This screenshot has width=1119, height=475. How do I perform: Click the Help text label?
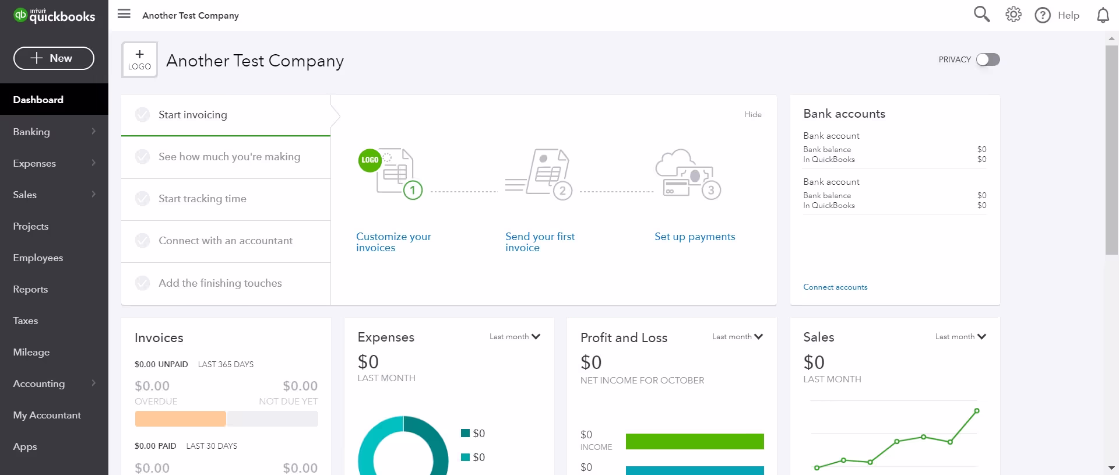pyautogui.click(x=1068, y=15)
